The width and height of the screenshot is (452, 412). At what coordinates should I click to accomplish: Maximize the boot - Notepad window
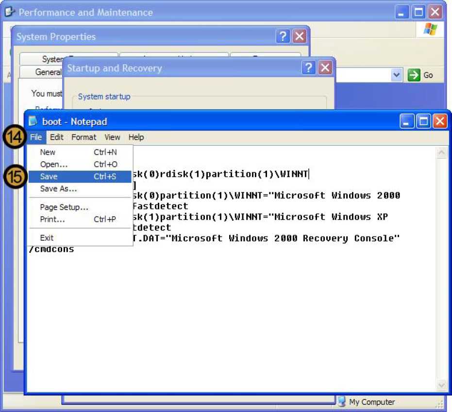tap(423, 121)
